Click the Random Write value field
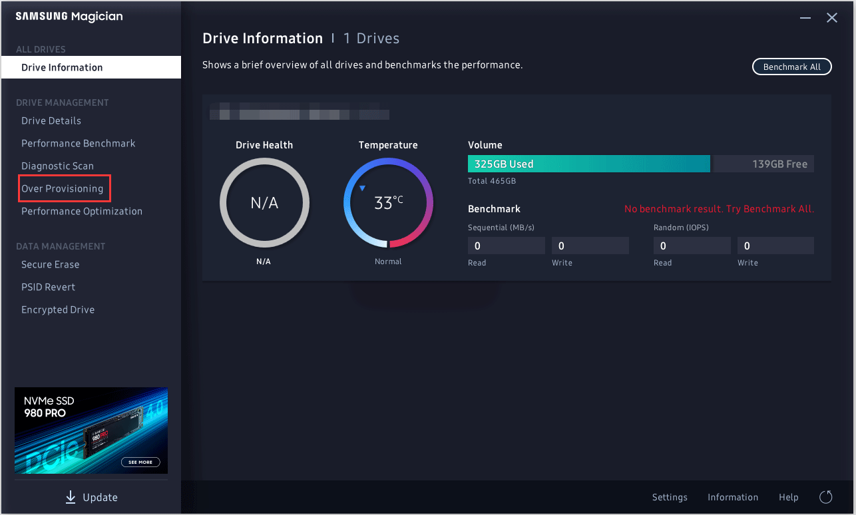The image size is (856, 515). point(775,246)
